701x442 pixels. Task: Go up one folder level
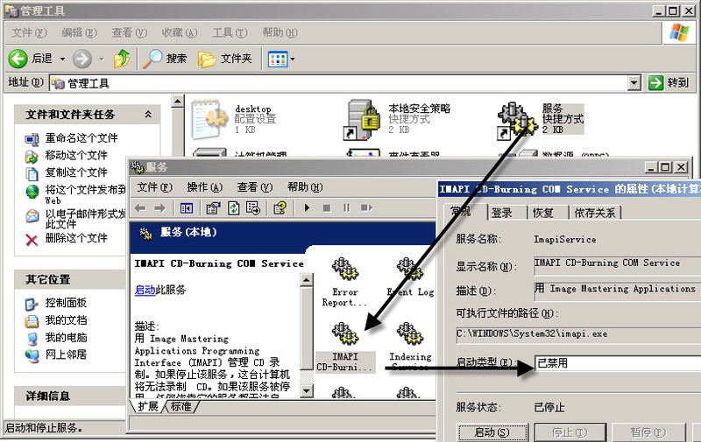122,59
